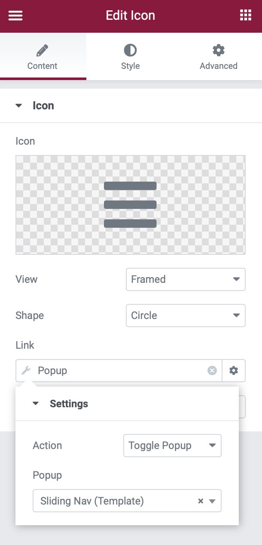Remove the Sliding Nav template selection
Viewport: 262px width, 545px height.
point(200,501)
